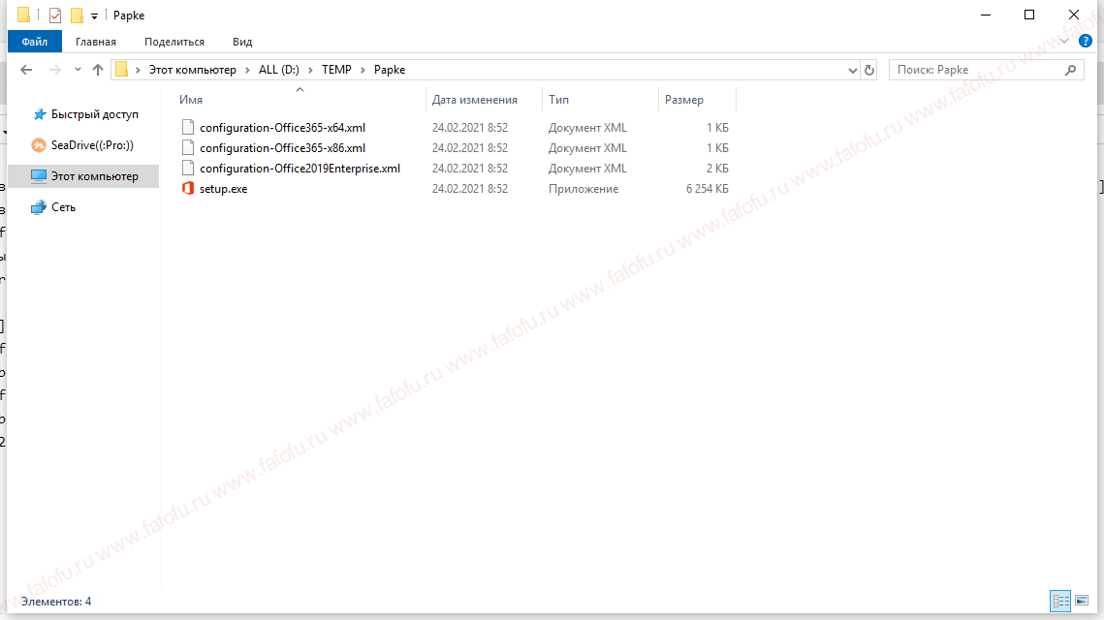
Task: Expand the arrow after TEMP breadcrumb
Action: [363, 70]
